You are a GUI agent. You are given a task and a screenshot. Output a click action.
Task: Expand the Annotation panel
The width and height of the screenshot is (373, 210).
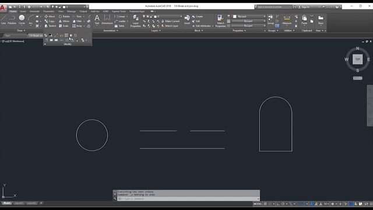pyautogui.click(x=111, y=31)
